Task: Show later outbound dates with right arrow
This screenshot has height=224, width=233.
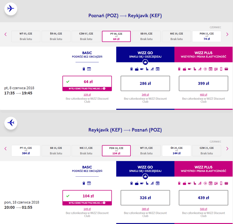Action: 227,34
